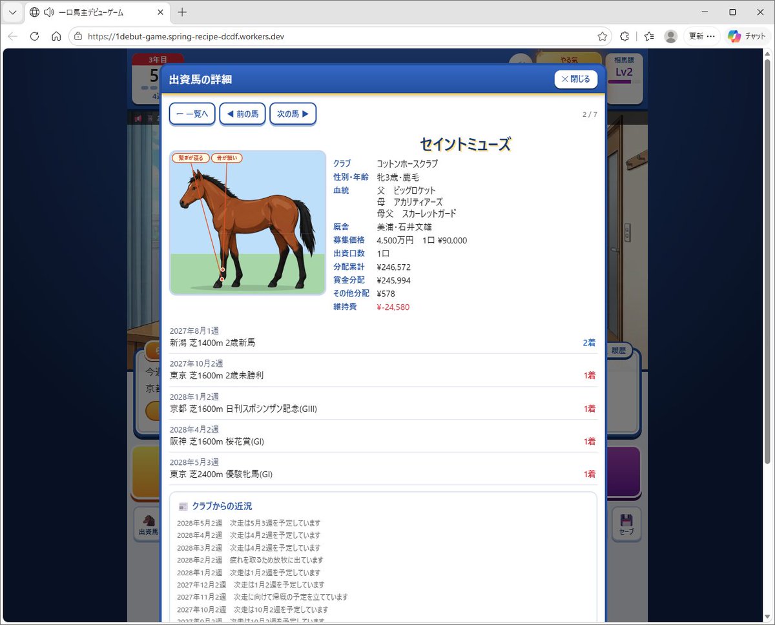Select the 阪神 芝1600m 桜花賞(GI) race row
Viewport: 775px width, 625px height.
click(x=383, y=436)
